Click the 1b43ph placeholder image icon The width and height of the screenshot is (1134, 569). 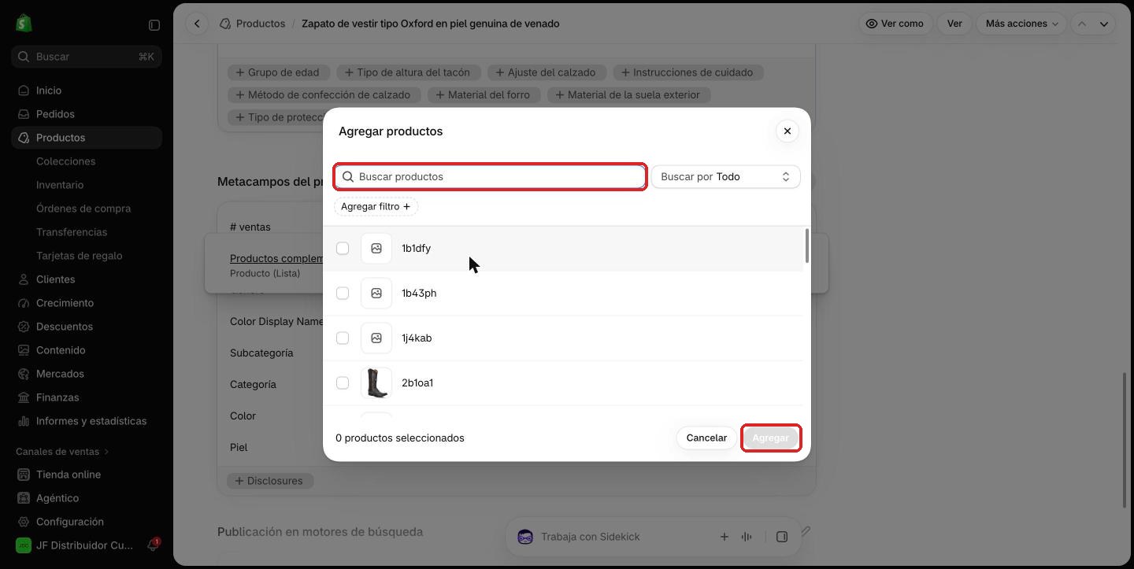click(x=376, y=294)
